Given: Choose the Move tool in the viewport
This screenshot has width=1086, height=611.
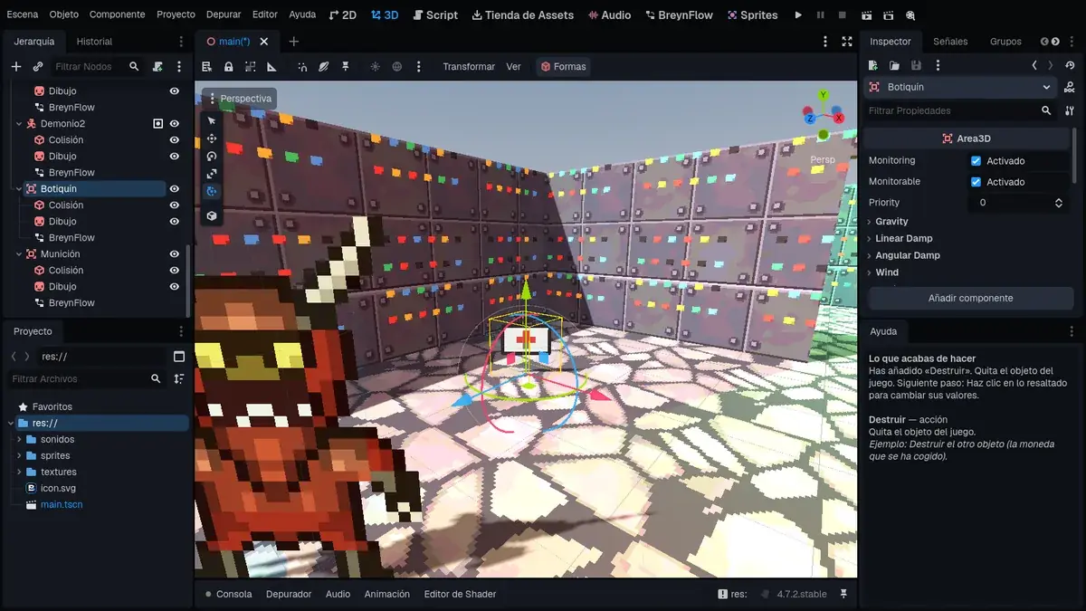Looking at the screenshot, I should tap(212, 138).
